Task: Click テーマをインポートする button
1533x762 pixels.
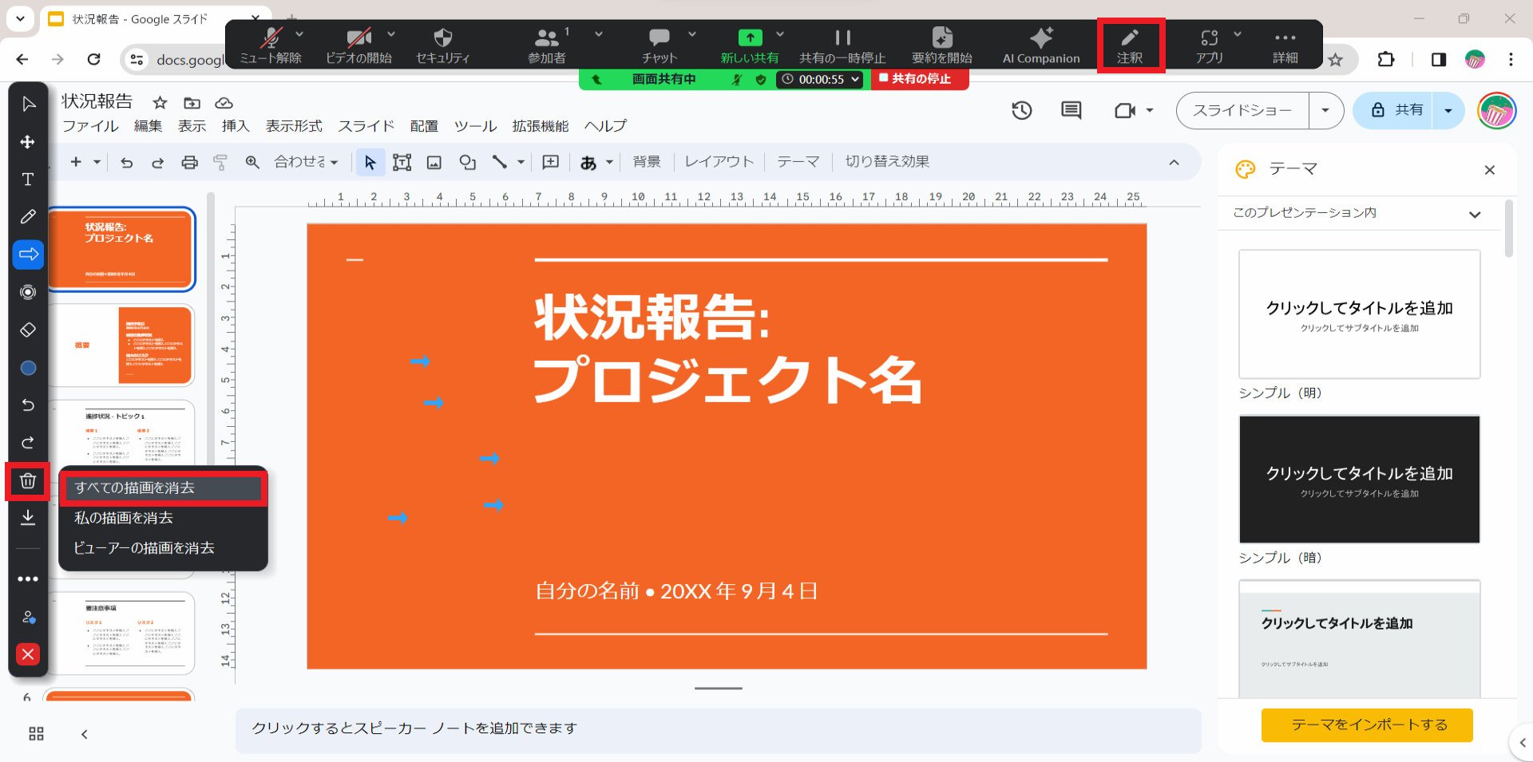Action: tap(1367, 724)
